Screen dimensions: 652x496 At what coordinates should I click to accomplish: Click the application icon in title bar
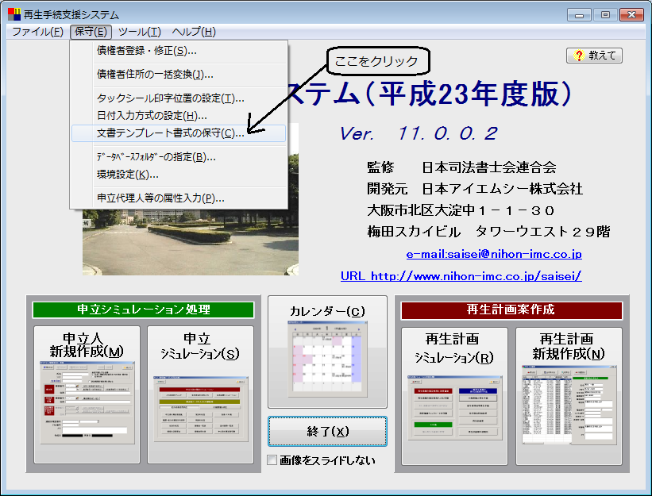point(14,13)
